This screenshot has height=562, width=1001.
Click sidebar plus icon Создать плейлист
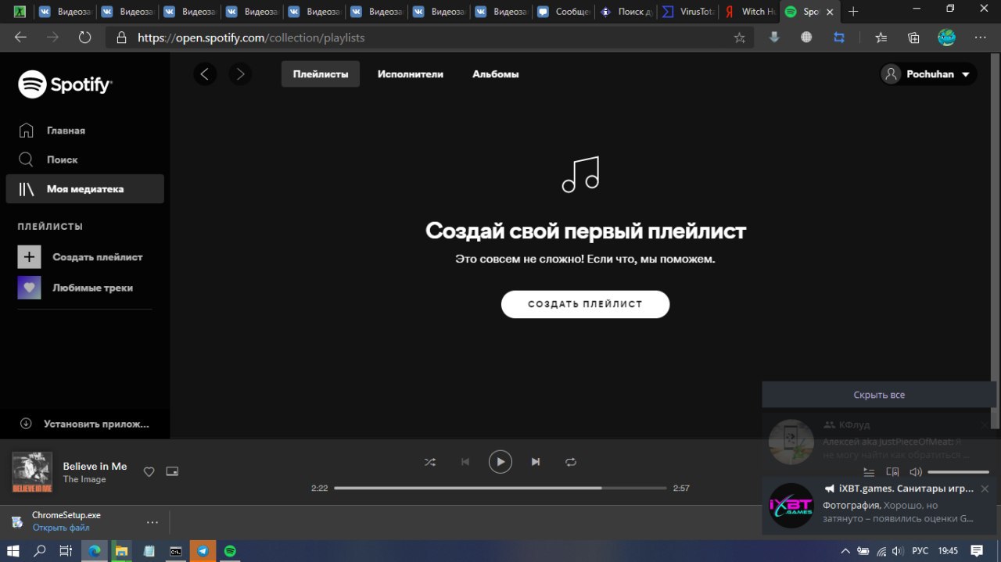click(x=29, y=256)
